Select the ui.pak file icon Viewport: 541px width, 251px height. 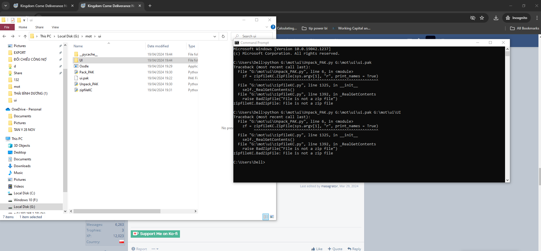tap(76, 78)
